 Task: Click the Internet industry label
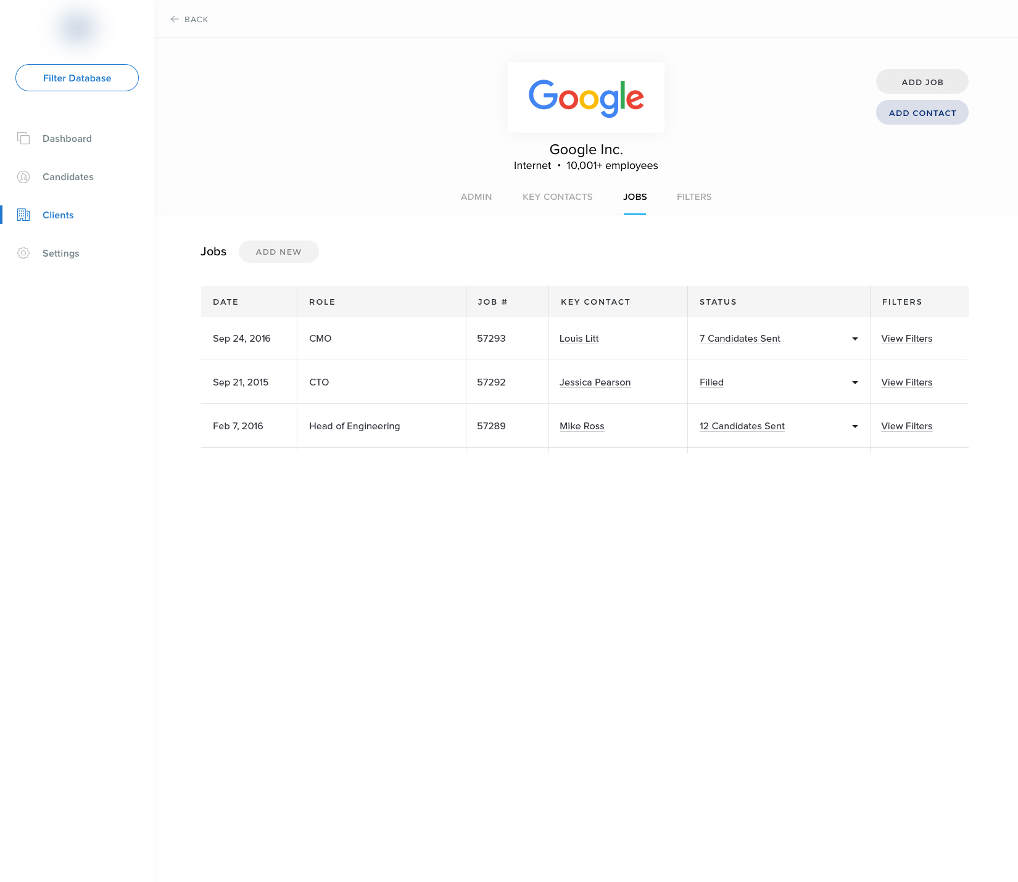pos(532,165)
